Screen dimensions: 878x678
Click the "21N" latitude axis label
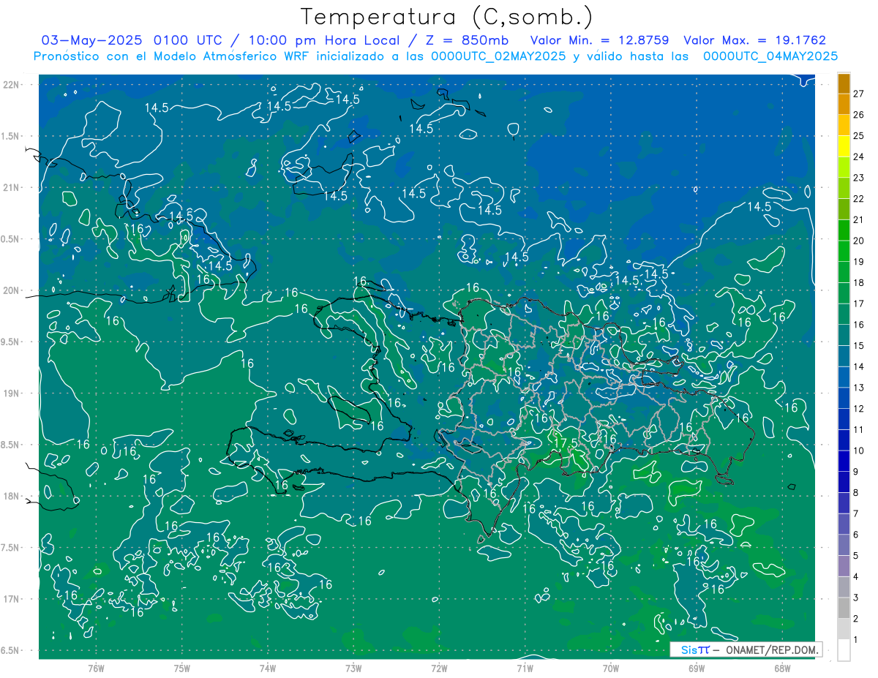tap(12, 187)
